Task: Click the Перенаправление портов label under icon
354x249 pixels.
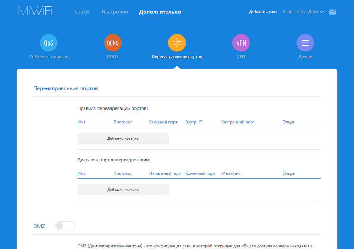Action: (x=177, y=57)
